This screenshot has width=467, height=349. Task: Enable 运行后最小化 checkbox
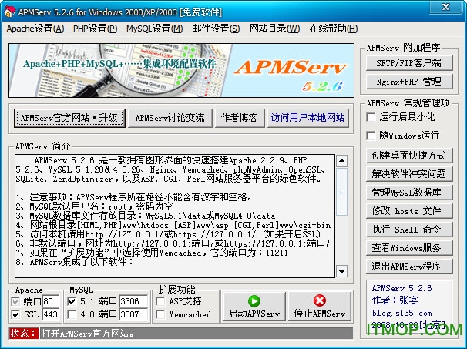point(371,117)
